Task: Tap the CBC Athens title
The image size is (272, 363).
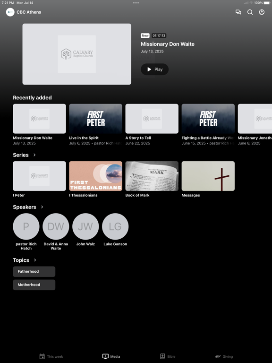Action: (x=29, y=12)
